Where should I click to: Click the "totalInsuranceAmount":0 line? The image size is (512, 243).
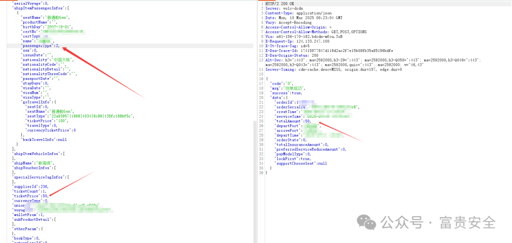[x=302, y=145]
